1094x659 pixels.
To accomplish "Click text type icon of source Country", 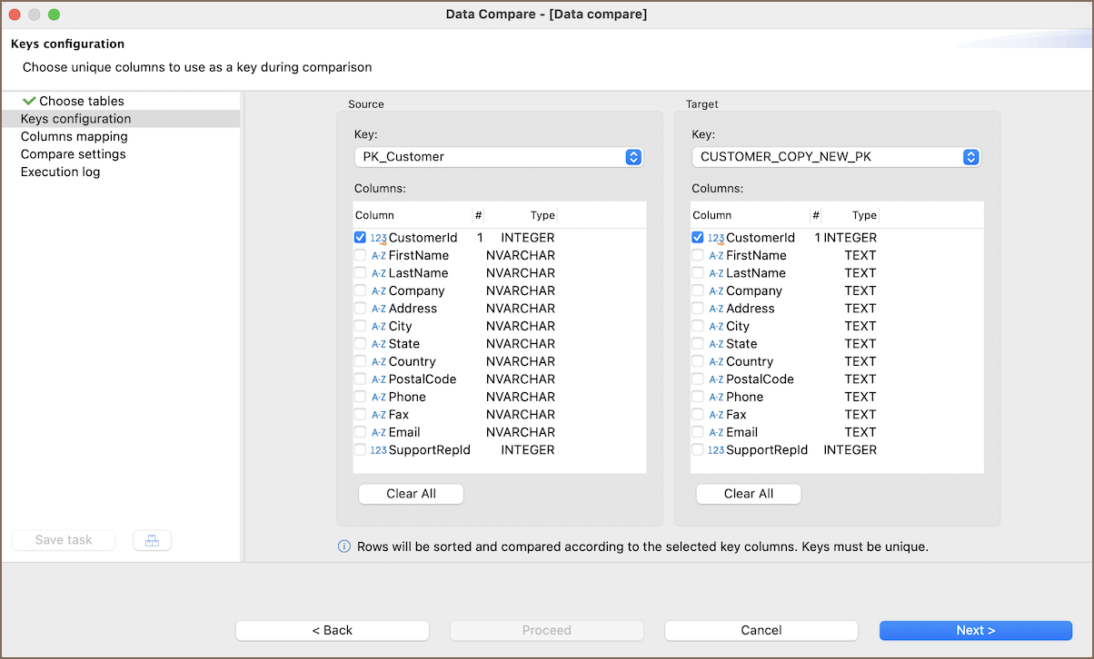I will tap(378, 362).
